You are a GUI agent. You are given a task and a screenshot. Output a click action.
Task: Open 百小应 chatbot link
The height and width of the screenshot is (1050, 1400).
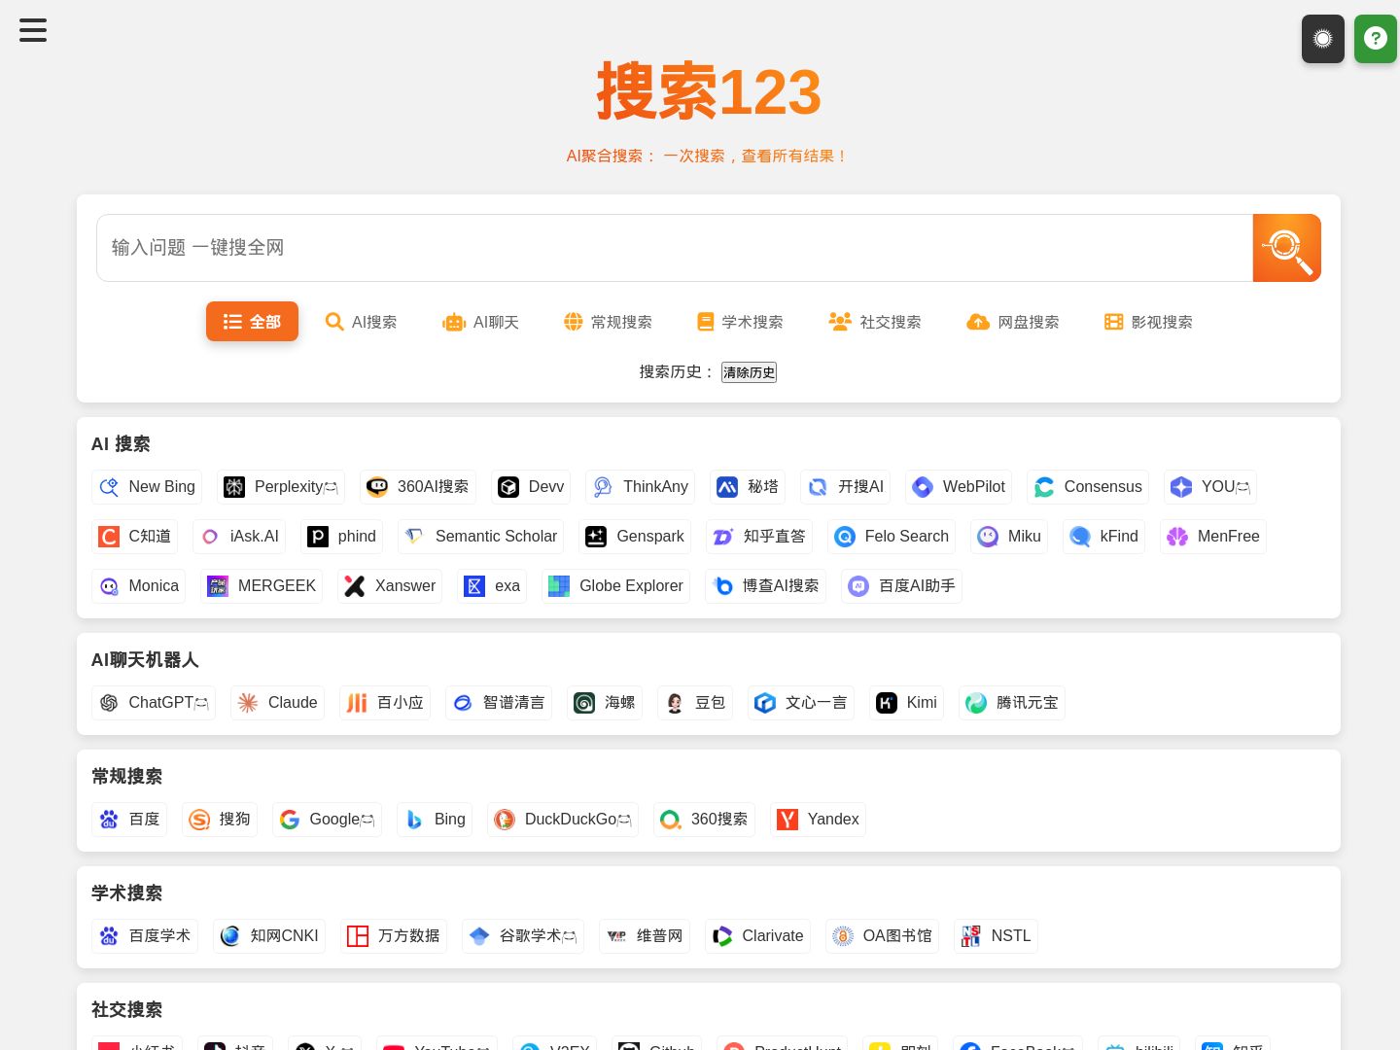coord(385,703)
